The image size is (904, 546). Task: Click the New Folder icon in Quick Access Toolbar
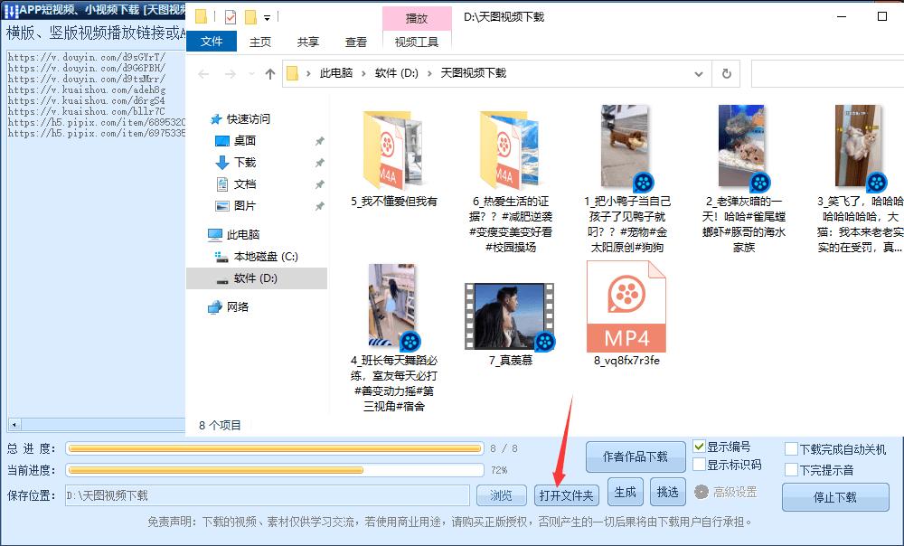click(x=250, y=15)
